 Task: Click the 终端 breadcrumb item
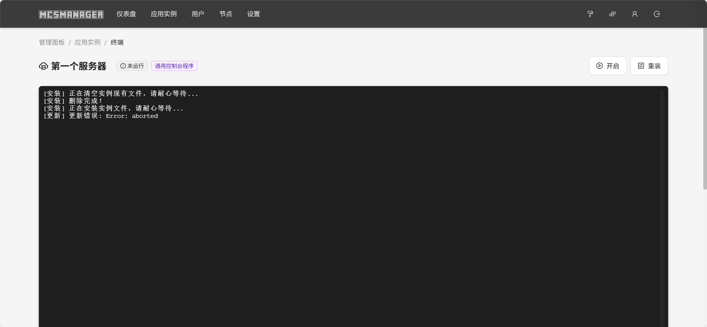pyautogui.click(x=117, y=42)
